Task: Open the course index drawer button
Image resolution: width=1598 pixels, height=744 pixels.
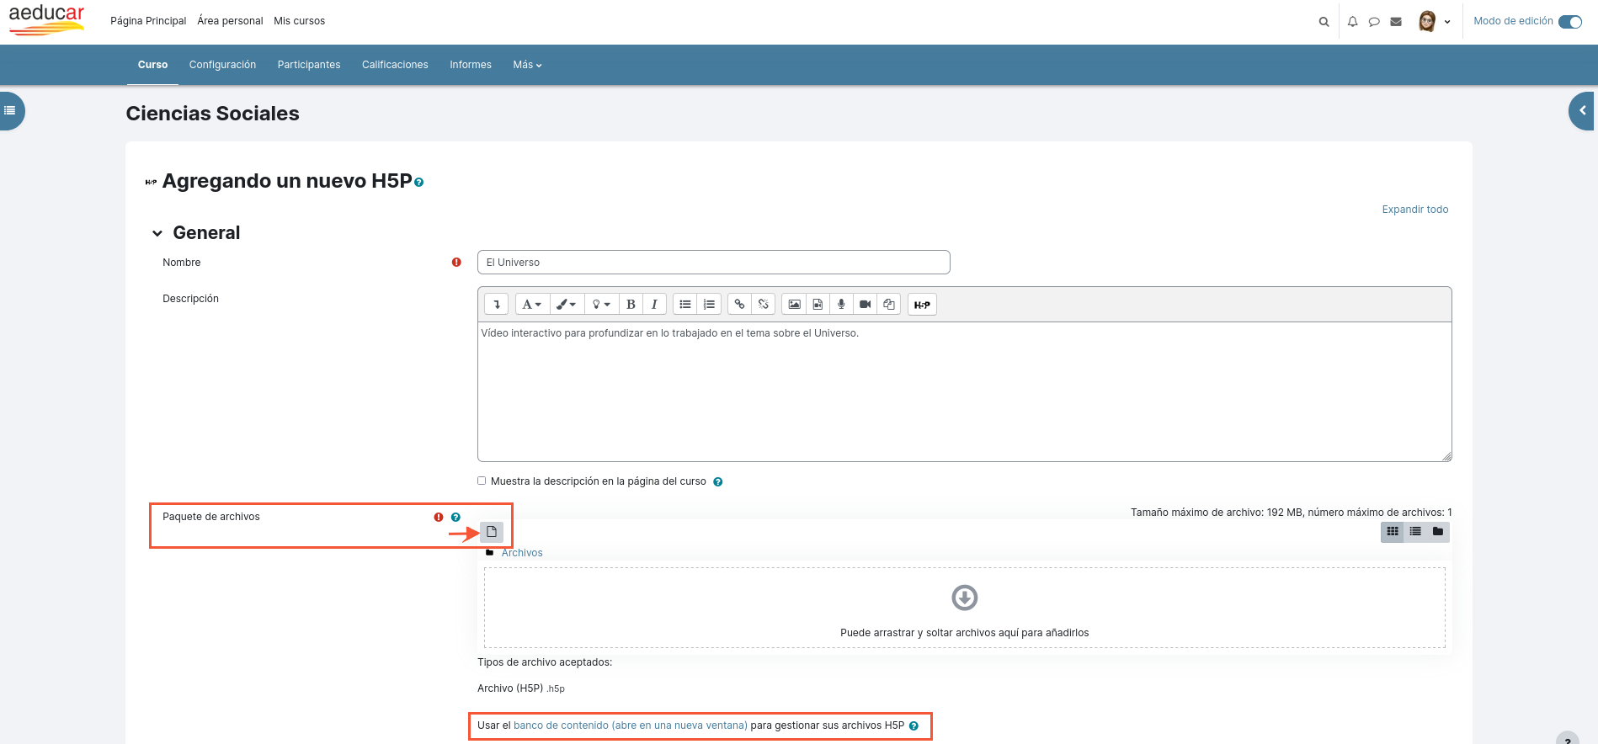Action: [10, 110]
